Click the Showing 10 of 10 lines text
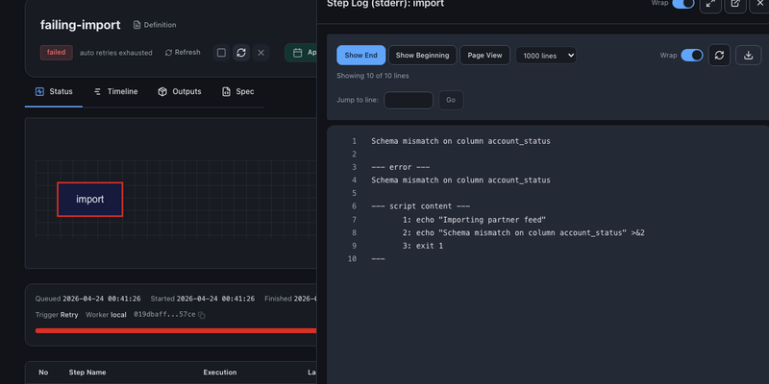The image size is (769, 384). 372,76
